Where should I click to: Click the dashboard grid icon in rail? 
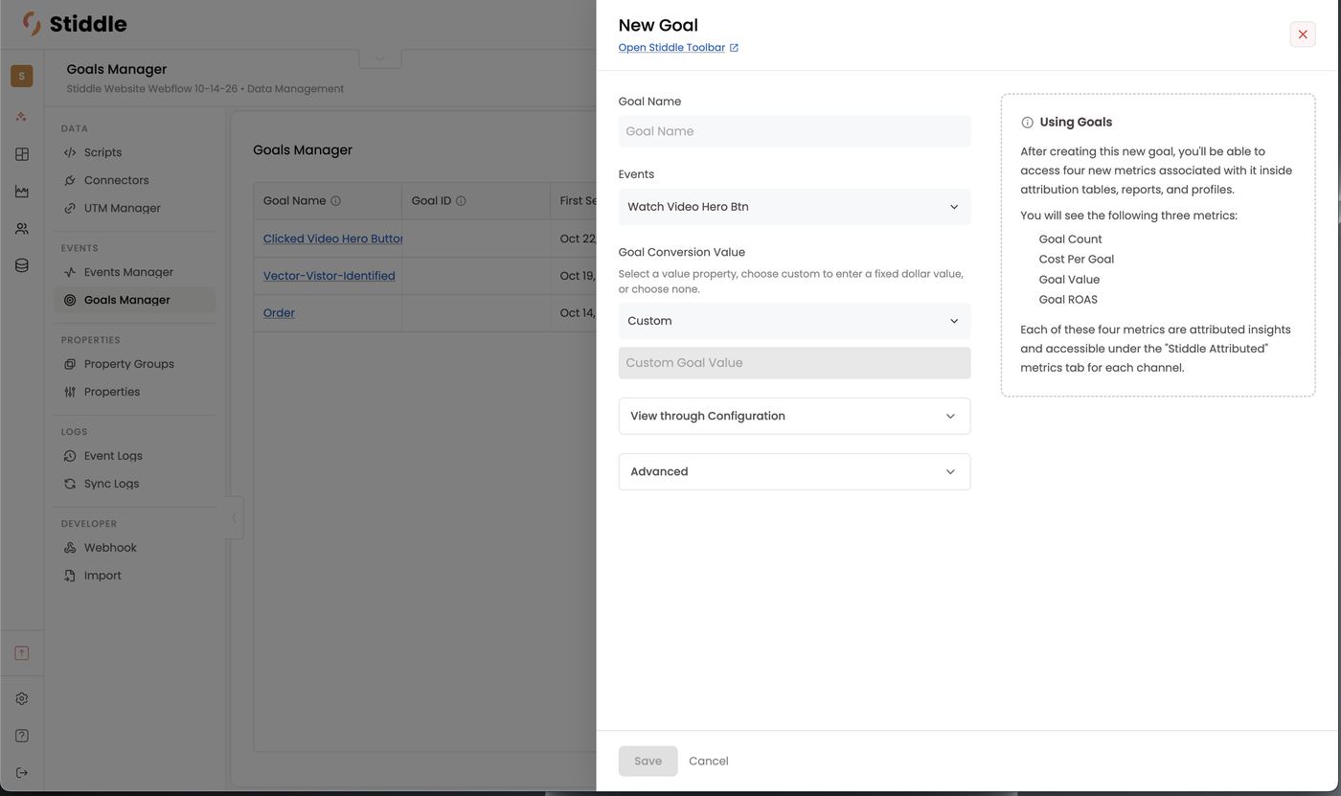(x=22, y=154)
